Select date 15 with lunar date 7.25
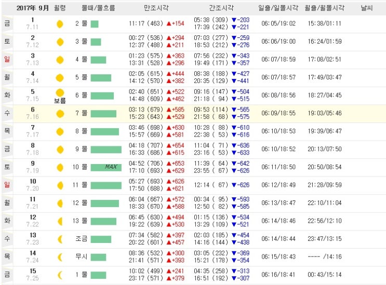The height and width of the screenshot is (285, 386). point(33,275)
